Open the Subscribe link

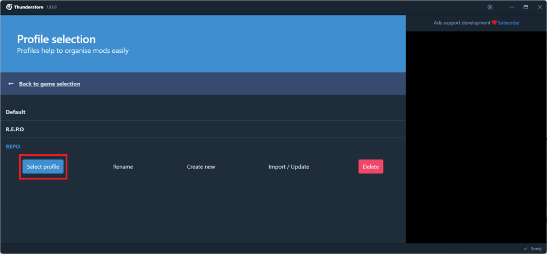tap(509, 22)
